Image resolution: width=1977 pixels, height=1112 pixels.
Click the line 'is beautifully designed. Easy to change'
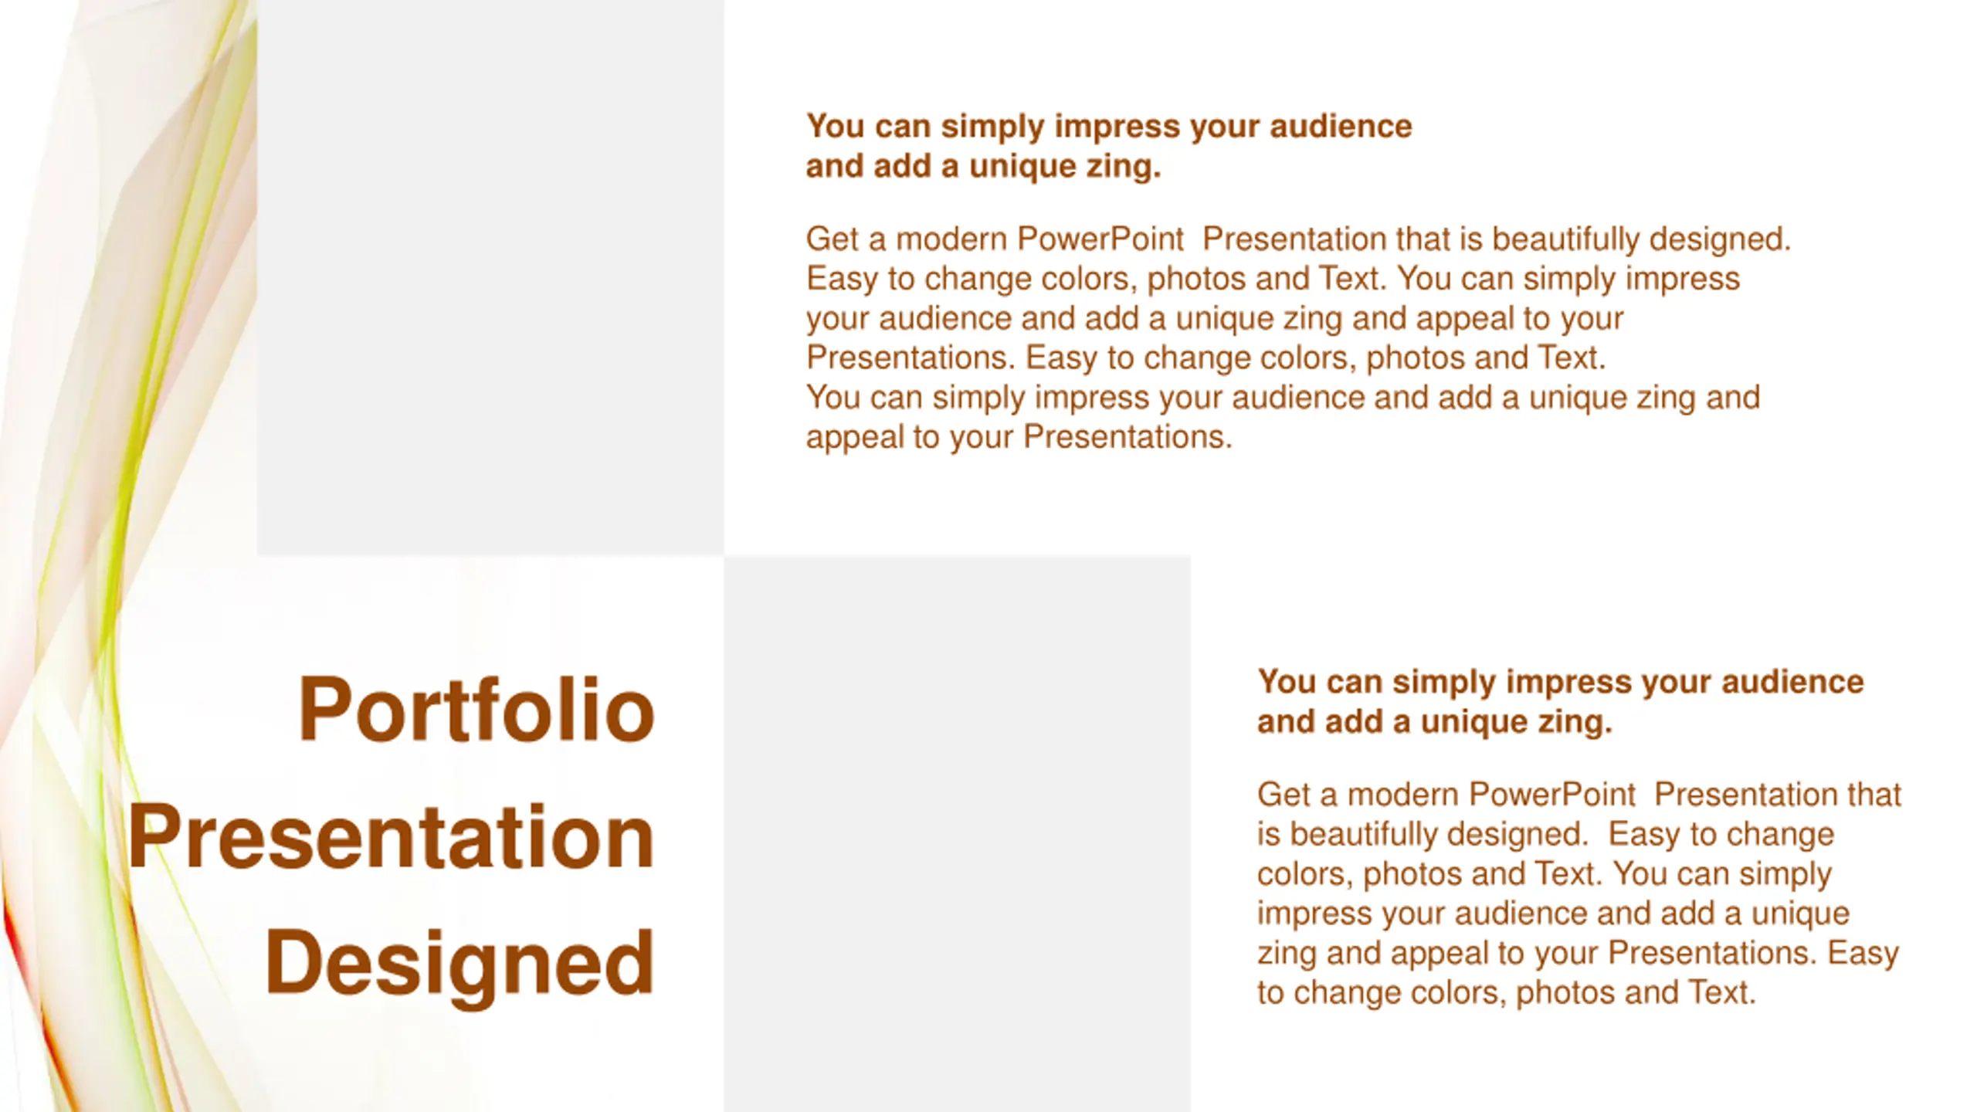(x=1545, y=834)
